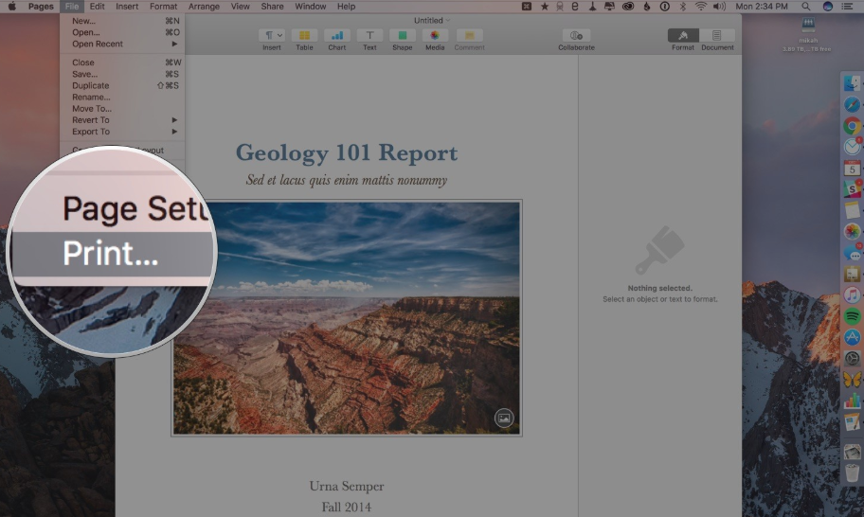This screenshot has height=517, width=864.
Task: Open the Insert paragraph dropdown
Action: (272, 35)
